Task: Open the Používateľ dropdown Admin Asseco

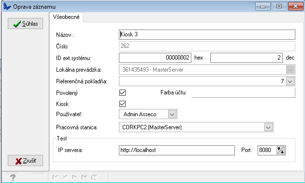Action: click(148, 114)
